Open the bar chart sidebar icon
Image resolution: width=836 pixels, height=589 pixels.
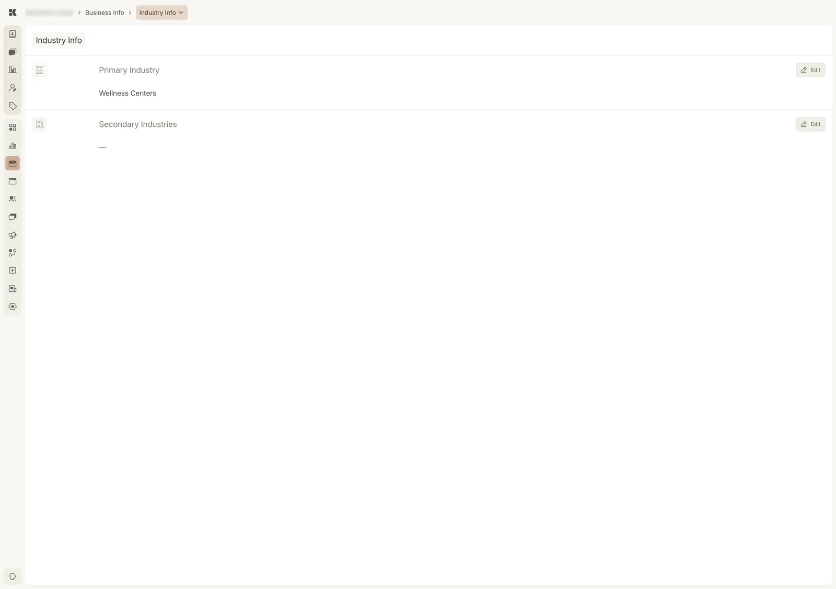13,146
